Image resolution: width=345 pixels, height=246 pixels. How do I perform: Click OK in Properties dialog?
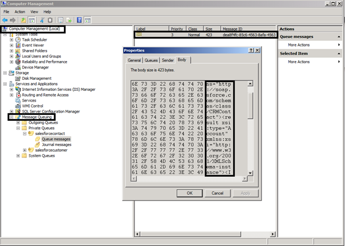pos(190,193)
